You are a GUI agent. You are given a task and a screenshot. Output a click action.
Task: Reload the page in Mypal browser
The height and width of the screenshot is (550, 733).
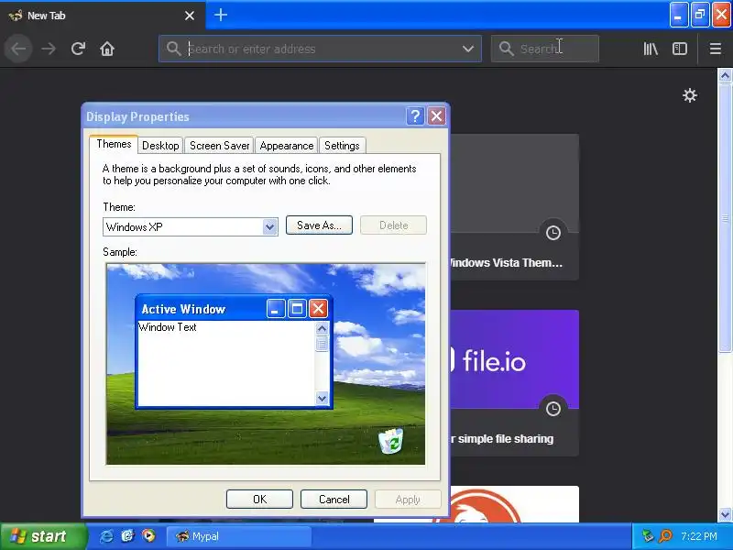(x=78, y=49)
